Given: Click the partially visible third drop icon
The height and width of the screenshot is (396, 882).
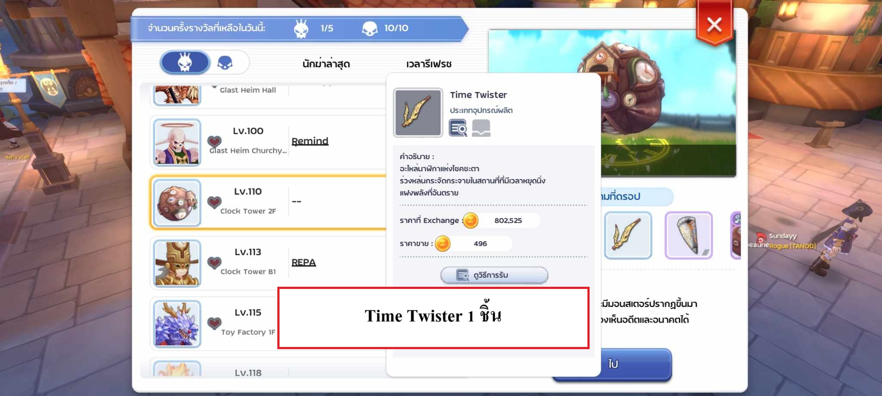Looking at the screenshot, I should (736, 236).
